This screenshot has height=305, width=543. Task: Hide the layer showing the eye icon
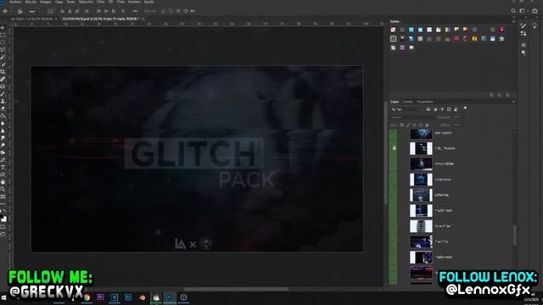click(x=394, y=148)
